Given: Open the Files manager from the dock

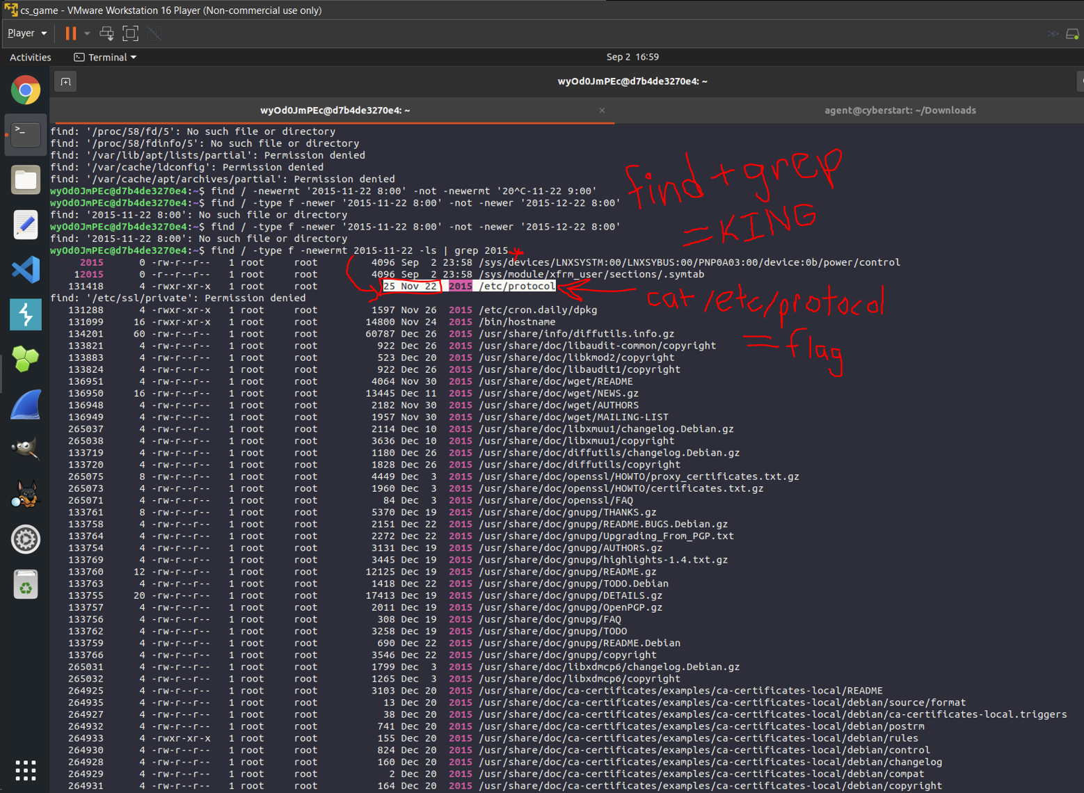Looking at the screenshot, I should 26,180.
